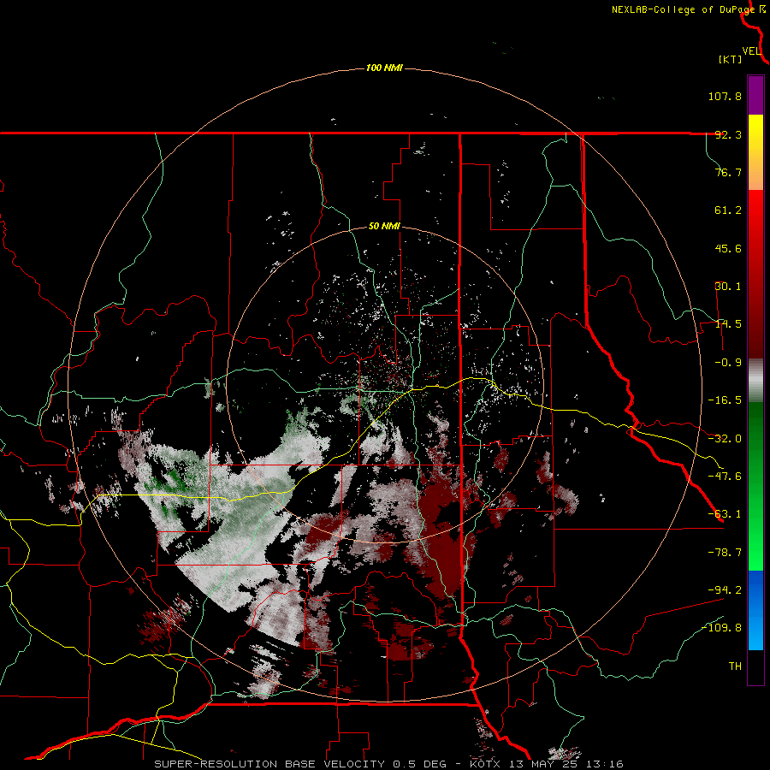The height and width of the screenshot is (770, 770).
Task: Click the TH threshold label
Action: pos(735,666)
